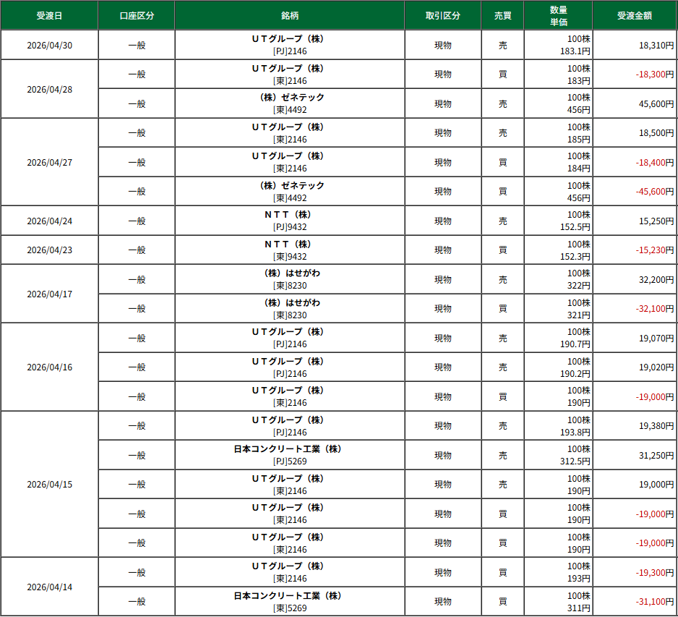The height and width of the screenshot is (617, 678).
Task: Select the date cell 2026/04/27
Action: pos(49,162)
